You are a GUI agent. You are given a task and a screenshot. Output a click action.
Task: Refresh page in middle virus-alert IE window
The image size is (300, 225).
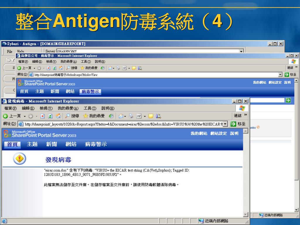click(54, 68)
